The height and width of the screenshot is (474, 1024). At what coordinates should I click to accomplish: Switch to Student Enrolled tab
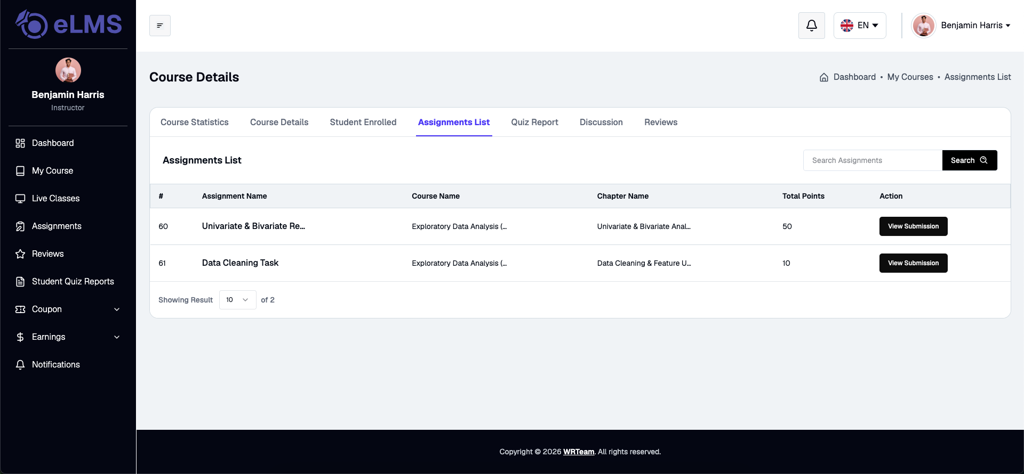tap(363, 122)
